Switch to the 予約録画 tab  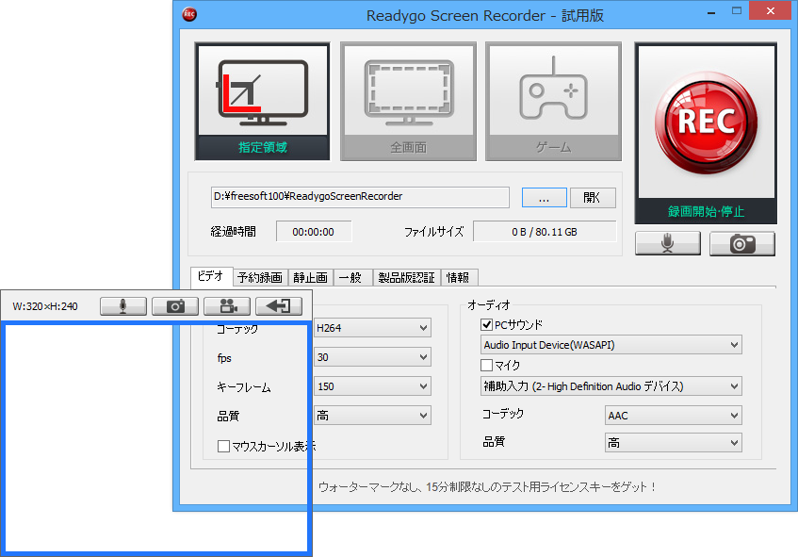coord(260,277)
